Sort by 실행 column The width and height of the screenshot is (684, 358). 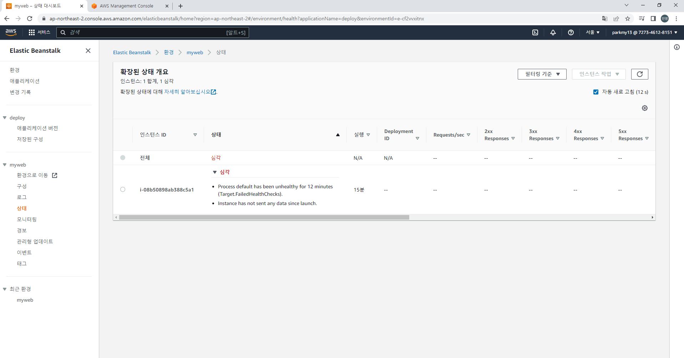(x=368, y=135)
